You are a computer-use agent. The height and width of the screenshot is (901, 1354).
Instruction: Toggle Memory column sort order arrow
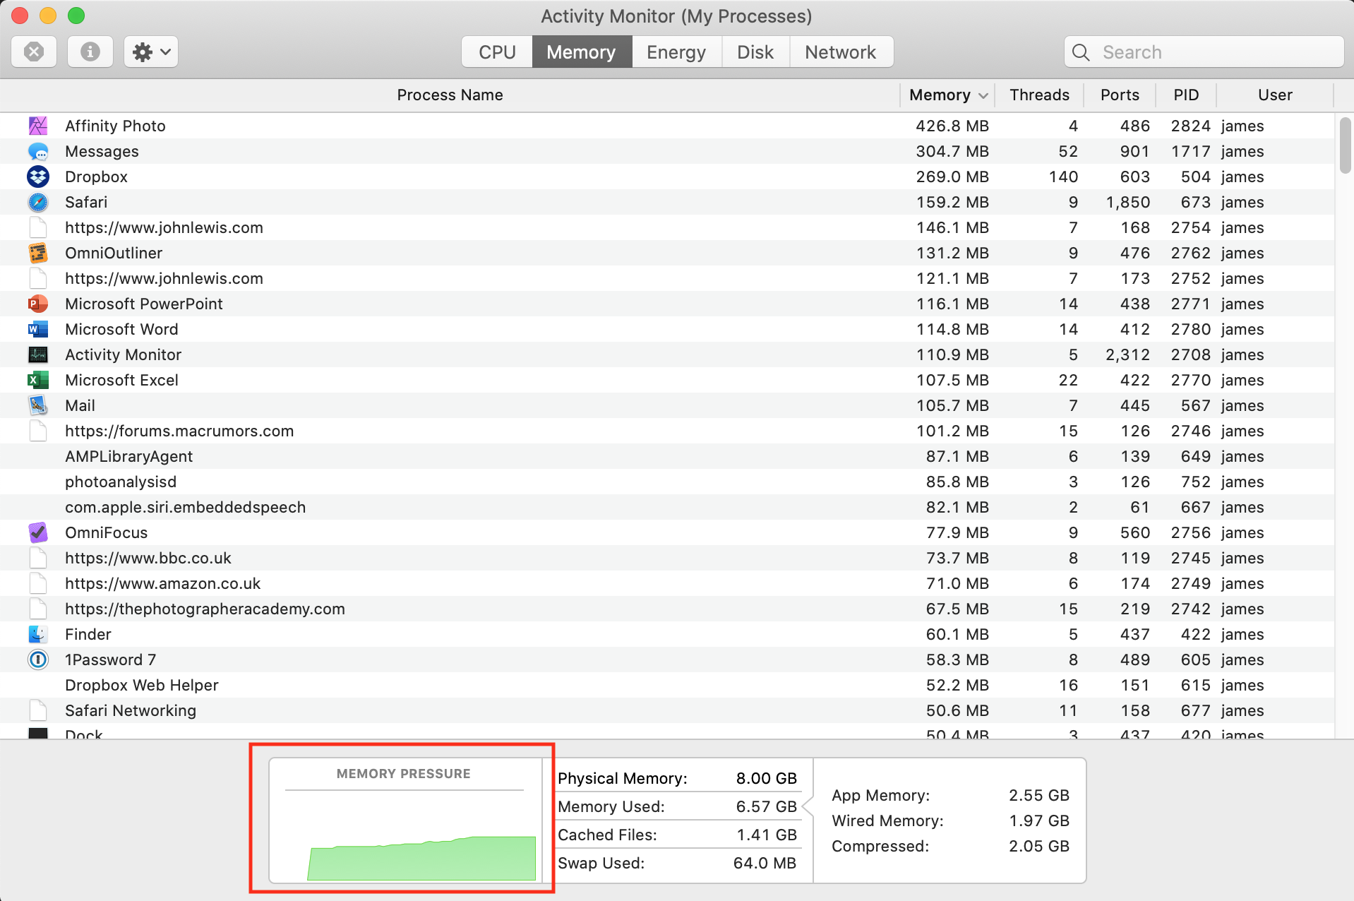983,95
